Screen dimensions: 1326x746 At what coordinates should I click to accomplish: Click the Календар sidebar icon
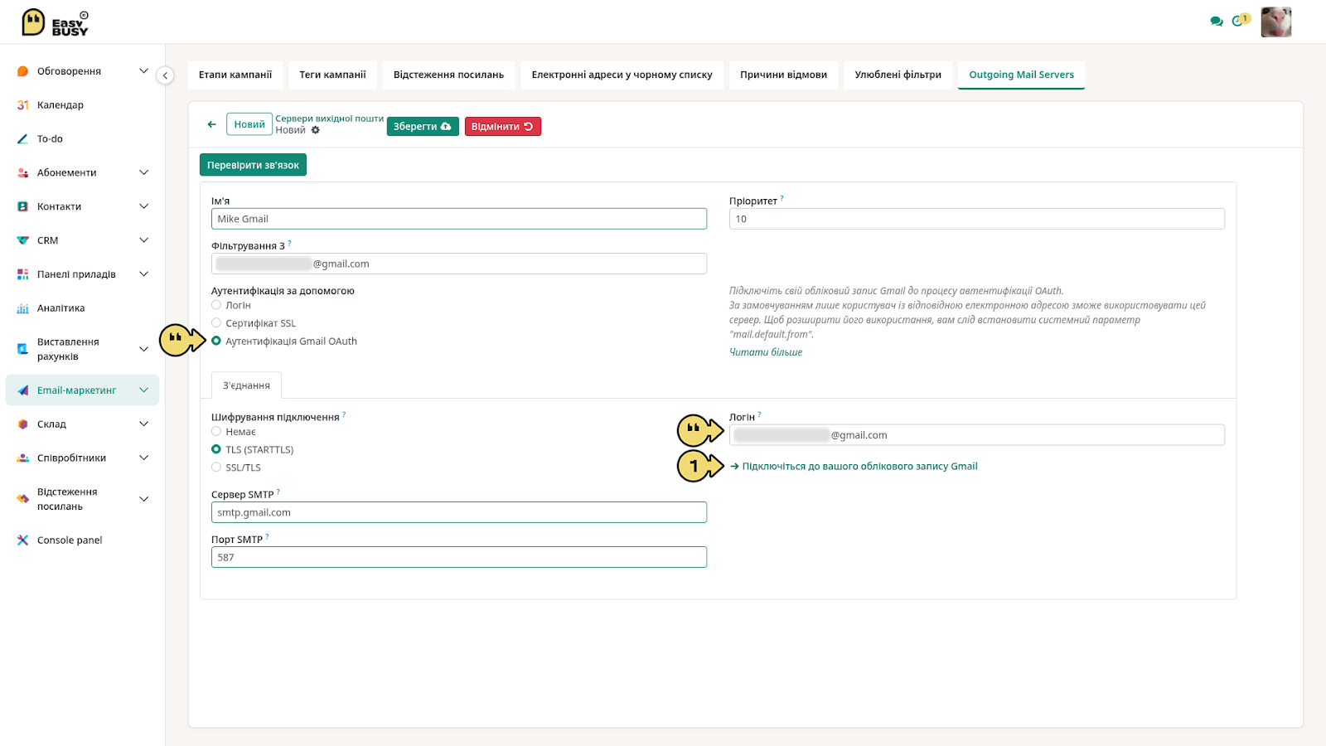pyautogui.click(x=23, y=105)
